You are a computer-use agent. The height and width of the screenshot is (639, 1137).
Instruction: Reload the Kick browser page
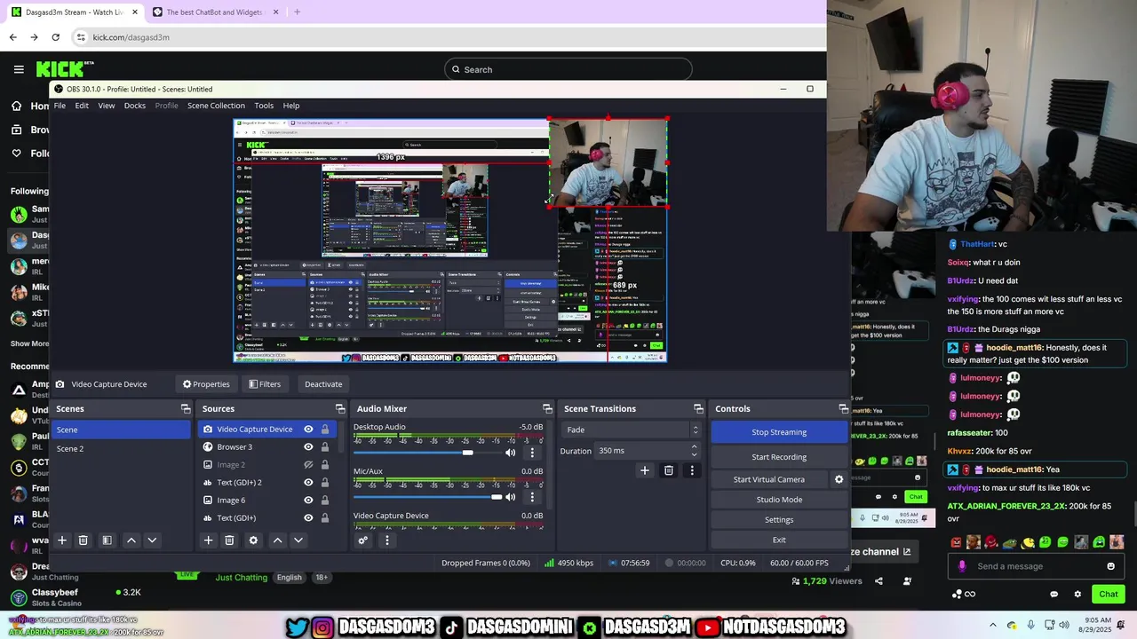pos(55,37)
